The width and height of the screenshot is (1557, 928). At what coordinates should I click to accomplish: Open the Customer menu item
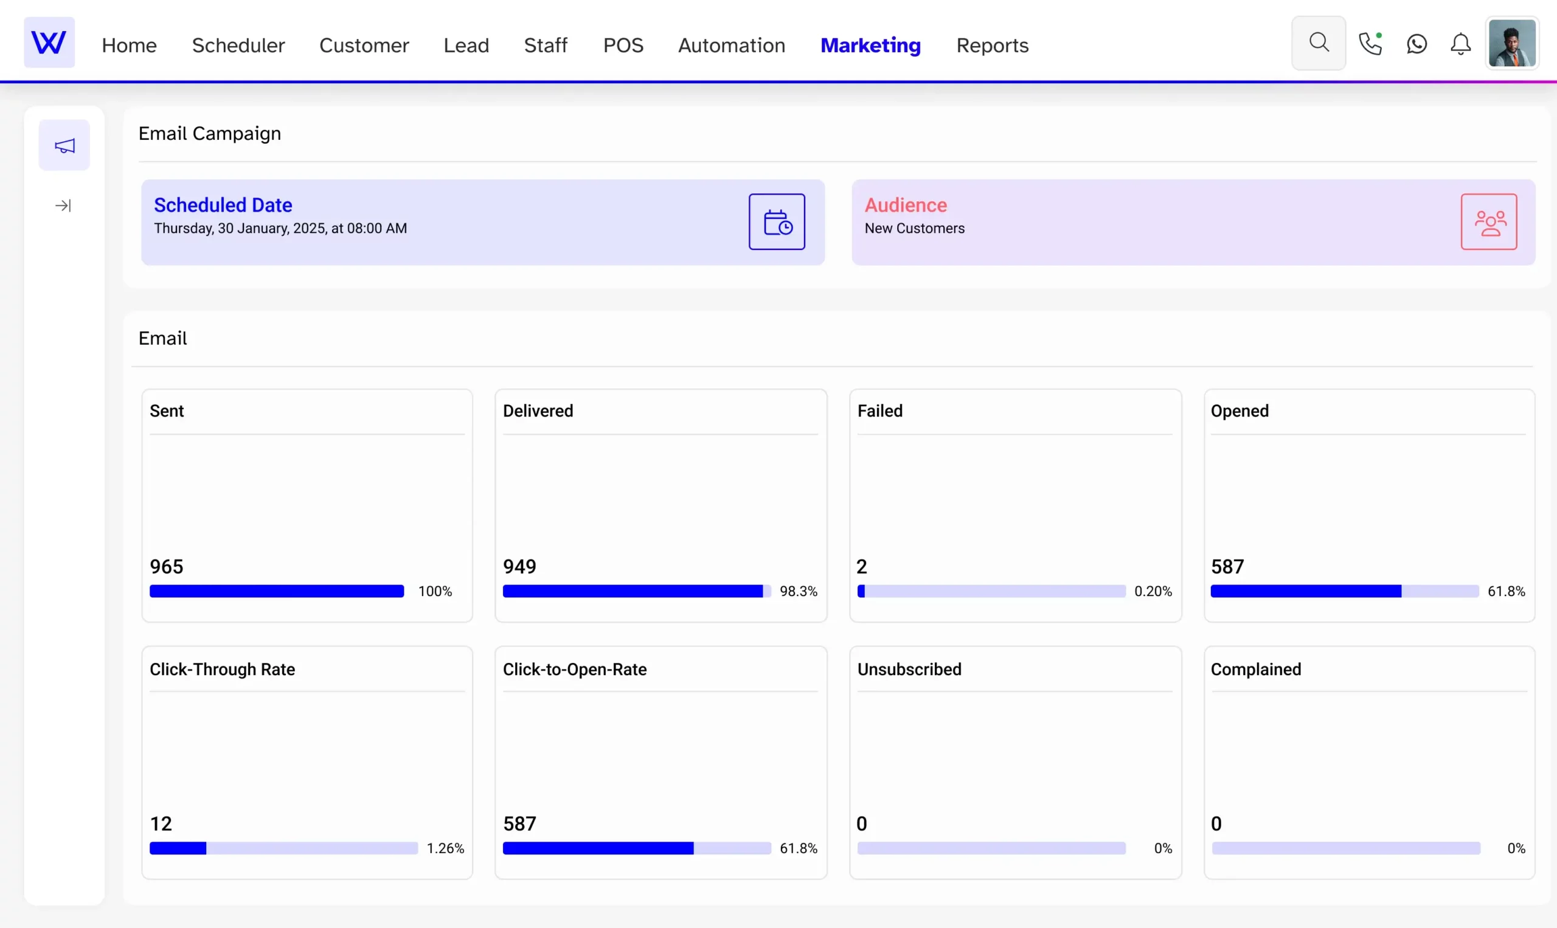[x=364, y=45]
